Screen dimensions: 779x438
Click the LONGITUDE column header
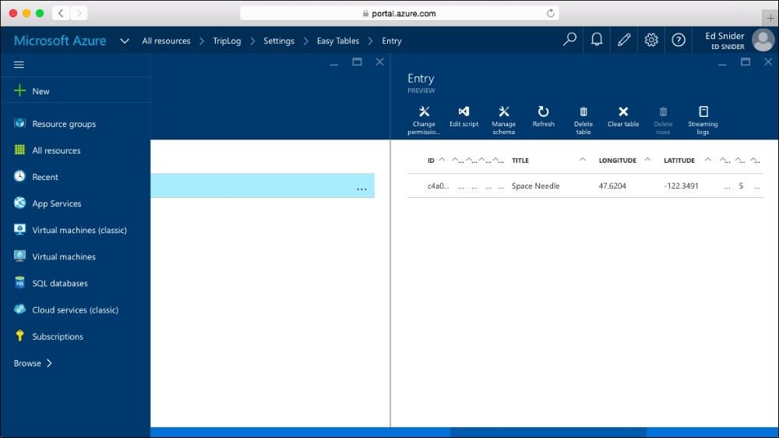tap(617, 161)
